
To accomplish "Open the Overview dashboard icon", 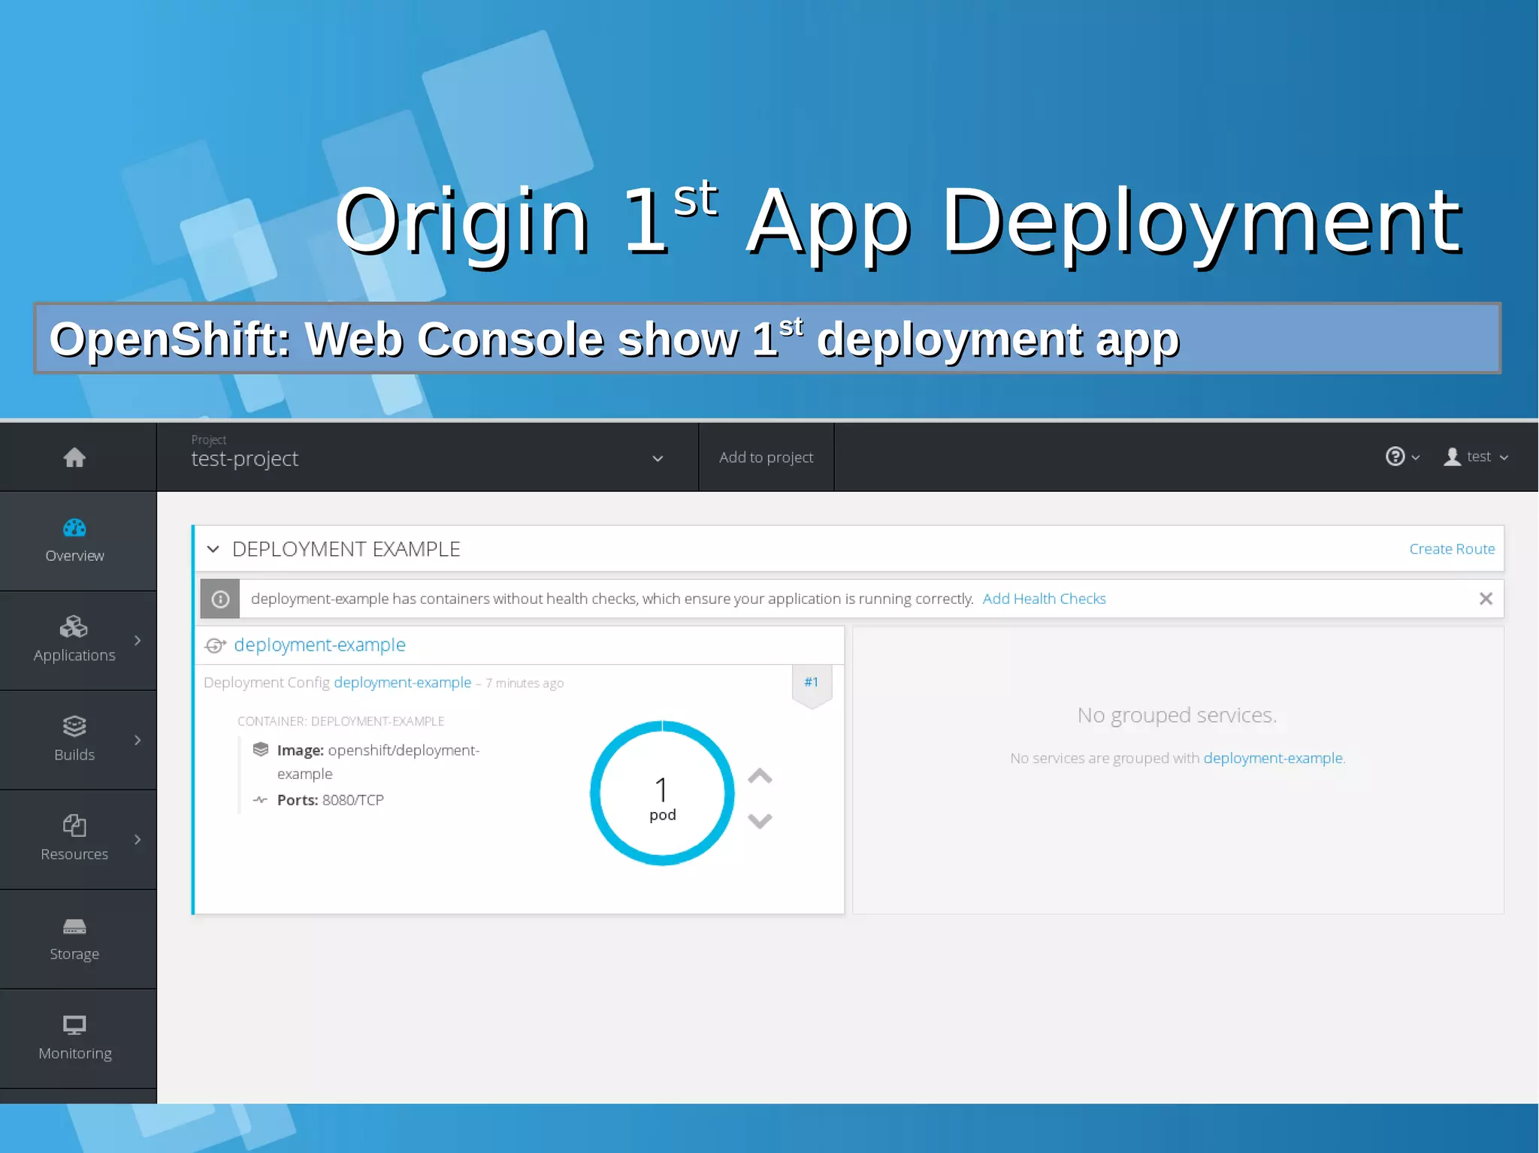I will [x=74, y=528].
